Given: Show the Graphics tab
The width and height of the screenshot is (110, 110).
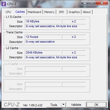Looking at the screenshot, I should click(x=74, y=12).
